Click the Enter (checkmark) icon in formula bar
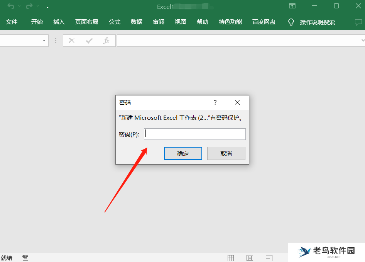 tap(89, 40)
